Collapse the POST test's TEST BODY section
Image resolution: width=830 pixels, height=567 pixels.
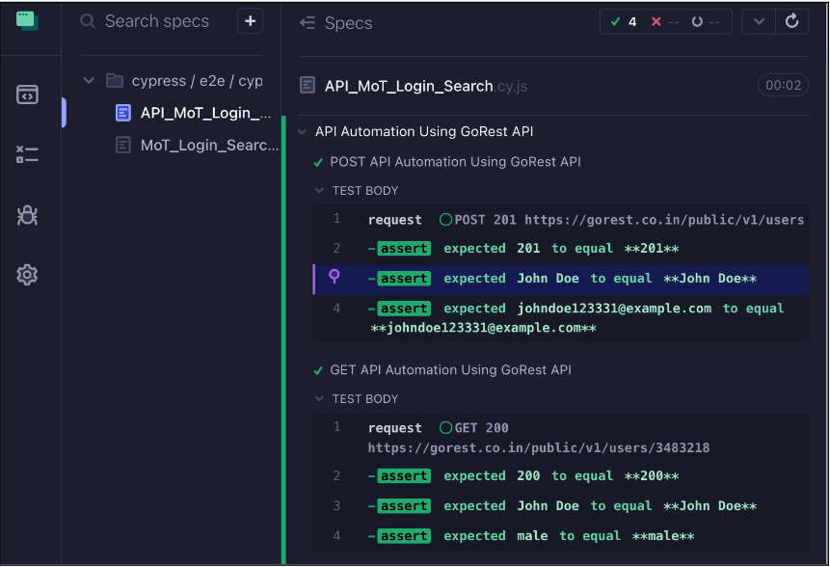pos(320,191)
